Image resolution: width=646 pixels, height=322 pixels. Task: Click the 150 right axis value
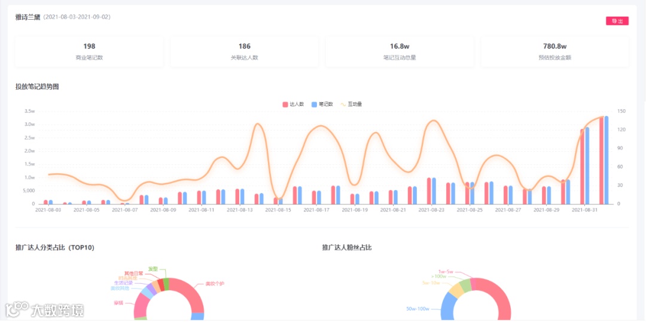pyautogui.click(x=621, y=111)
